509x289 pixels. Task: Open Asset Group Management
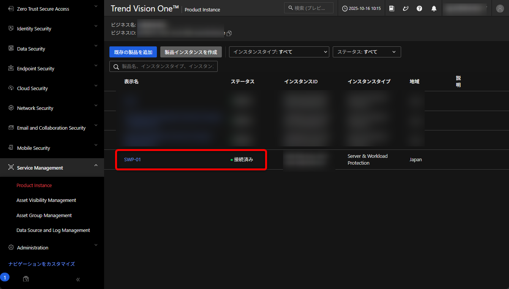tap(44, 215)
